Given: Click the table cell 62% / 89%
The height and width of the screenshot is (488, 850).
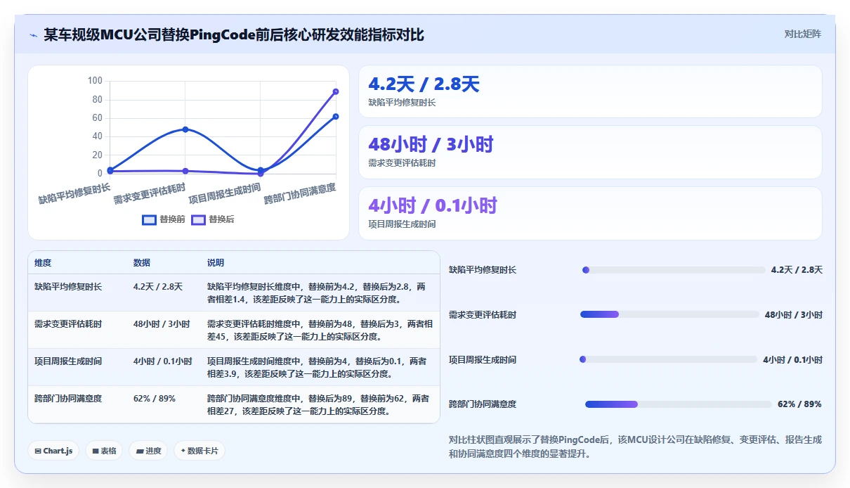Looking at the screenshot, I should click(155, 399).
